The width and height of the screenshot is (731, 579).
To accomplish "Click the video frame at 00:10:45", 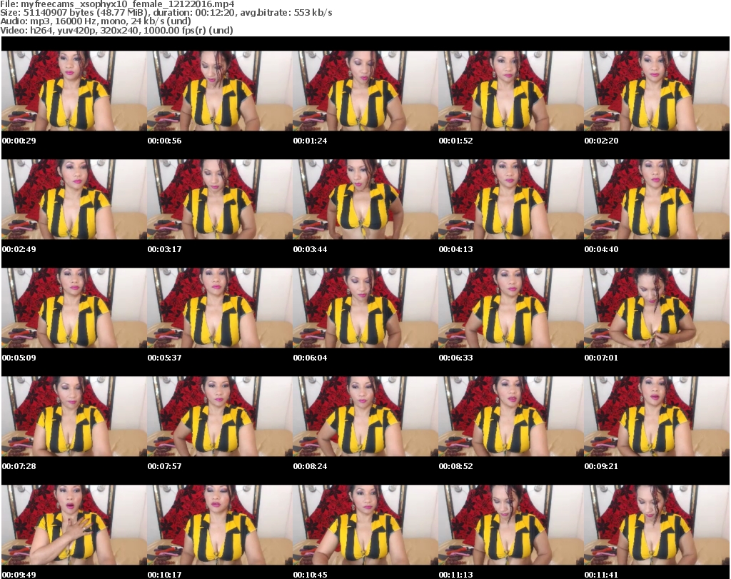I will coord(365,525).
